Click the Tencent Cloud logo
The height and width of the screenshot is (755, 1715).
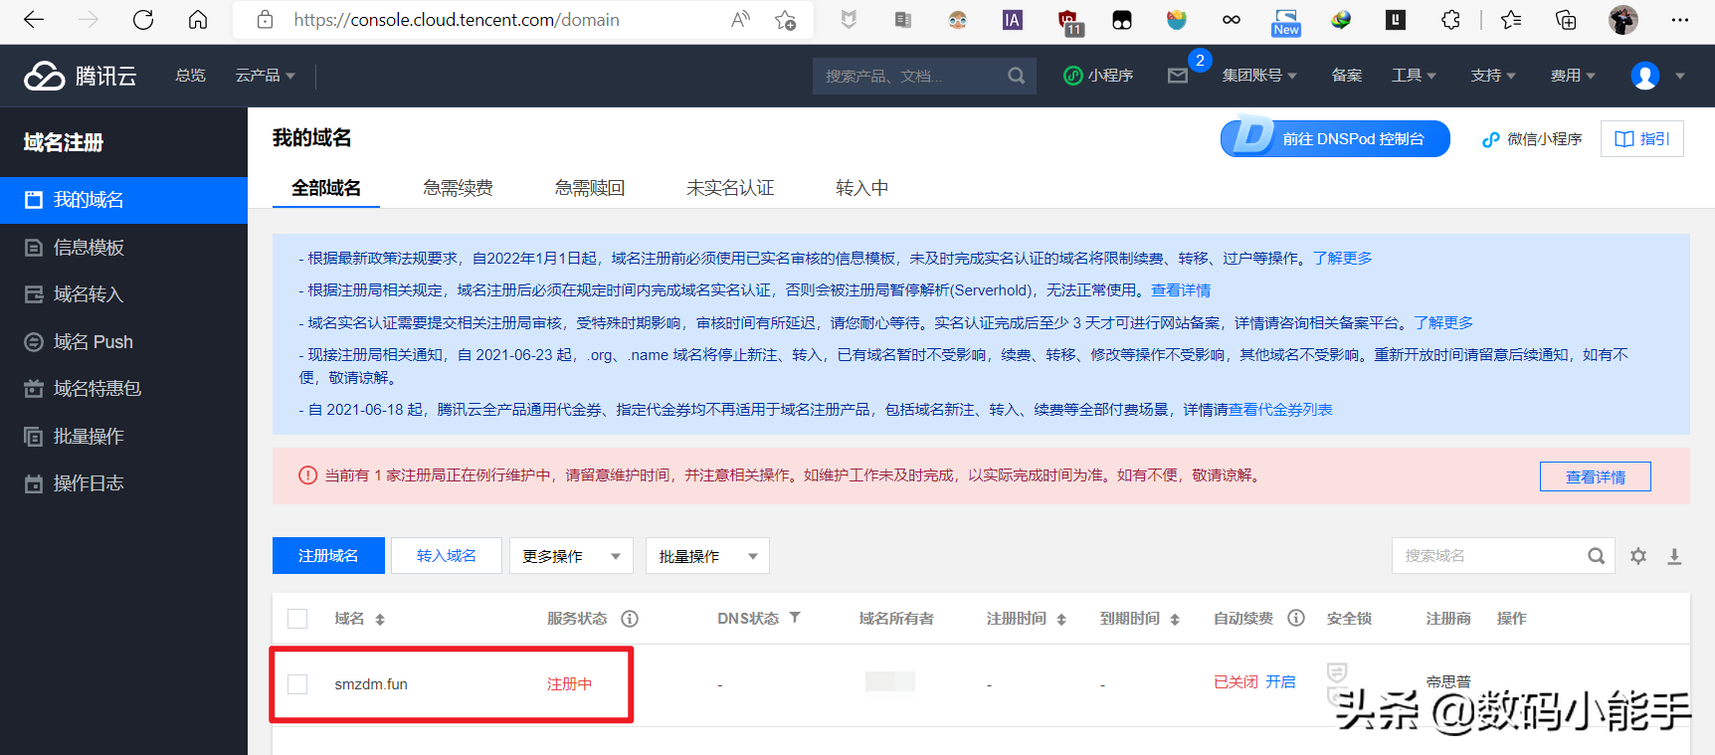click(x=80, y=76)
